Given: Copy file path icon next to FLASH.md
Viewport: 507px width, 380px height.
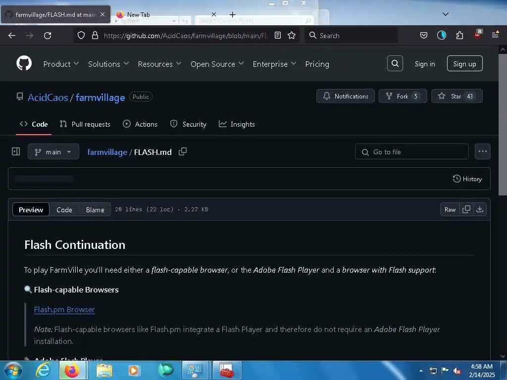Looking at the screenshot, I should click(x=183, y=151).
